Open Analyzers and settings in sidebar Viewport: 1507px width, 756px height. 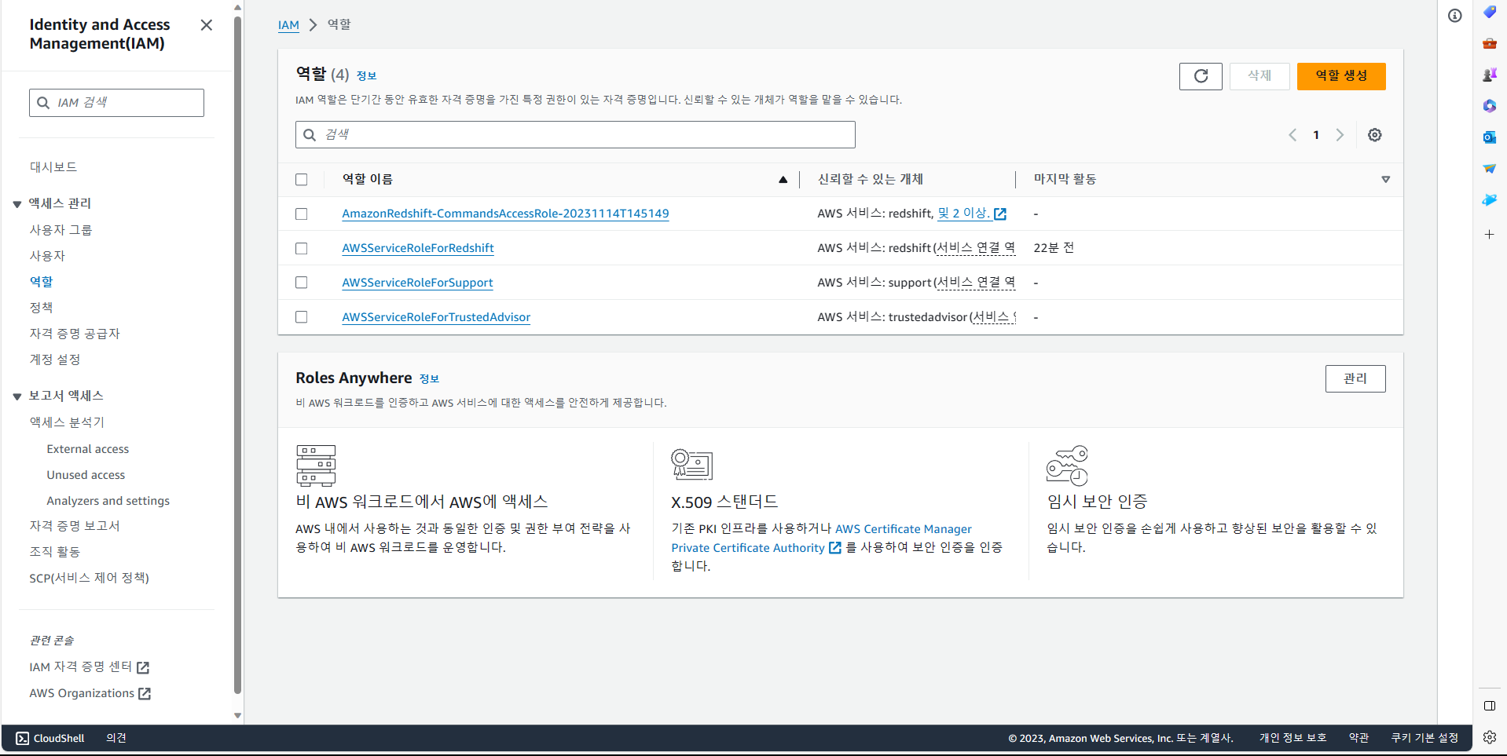108,501
